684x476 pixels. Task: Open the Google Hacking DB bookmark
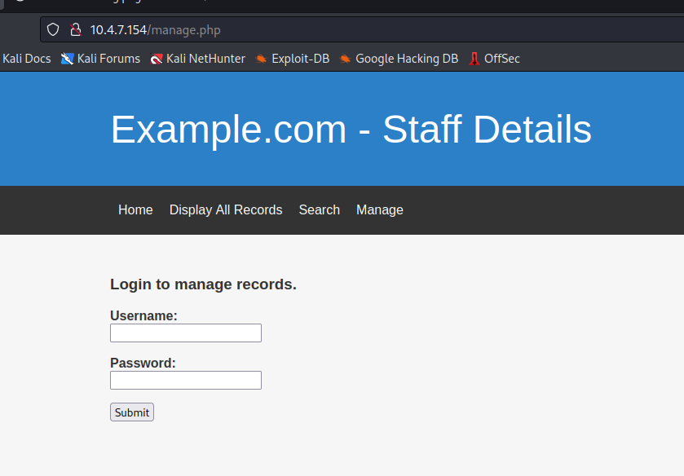(399, 59)
